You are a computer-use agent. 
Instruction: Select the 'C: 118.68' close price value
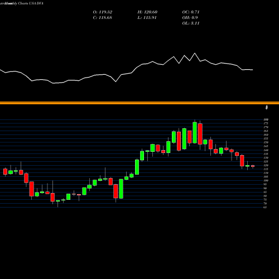tap(102, 18)
